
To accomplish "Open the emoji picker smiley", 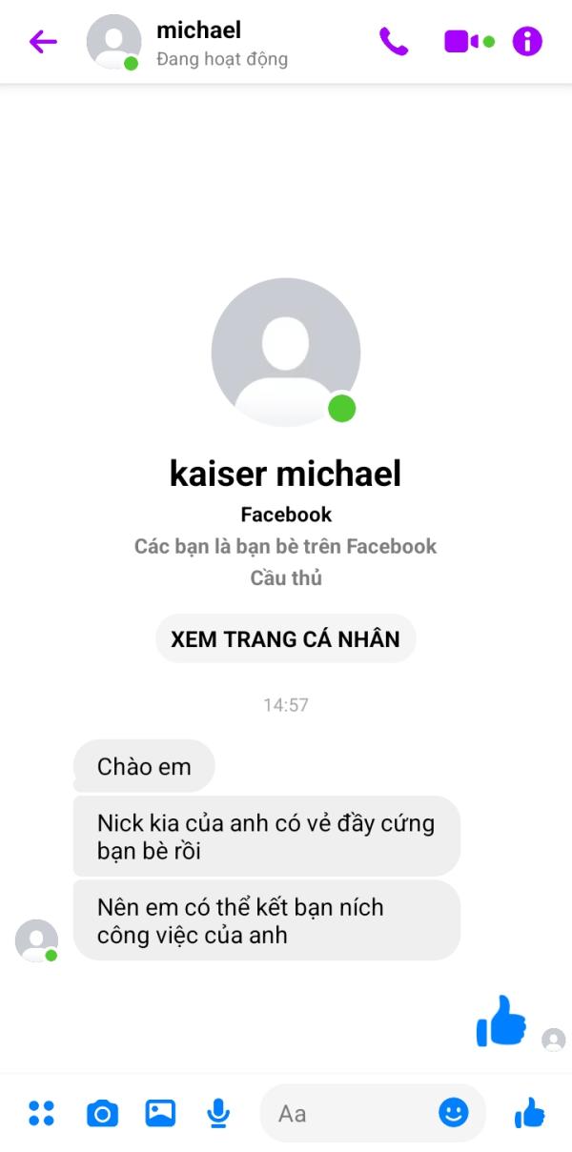I will coord(454,1112).
